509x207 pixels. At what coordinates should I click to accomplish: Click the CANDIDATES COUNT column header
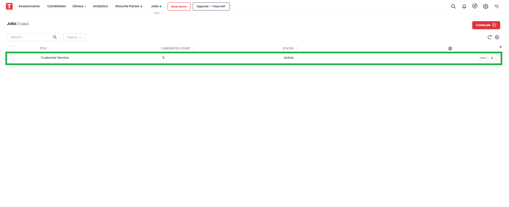(176, 48)
